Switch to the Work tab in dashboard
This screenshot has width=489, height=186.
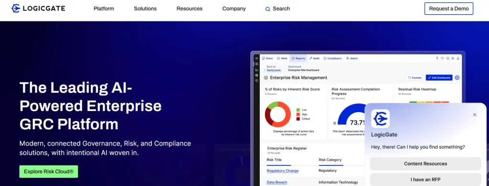282,58
